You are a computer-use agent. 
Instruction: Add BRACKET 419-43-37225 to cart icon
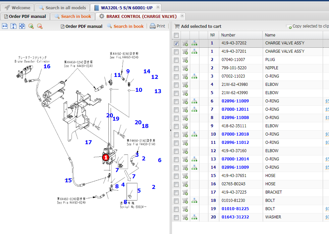coord(185,192)
